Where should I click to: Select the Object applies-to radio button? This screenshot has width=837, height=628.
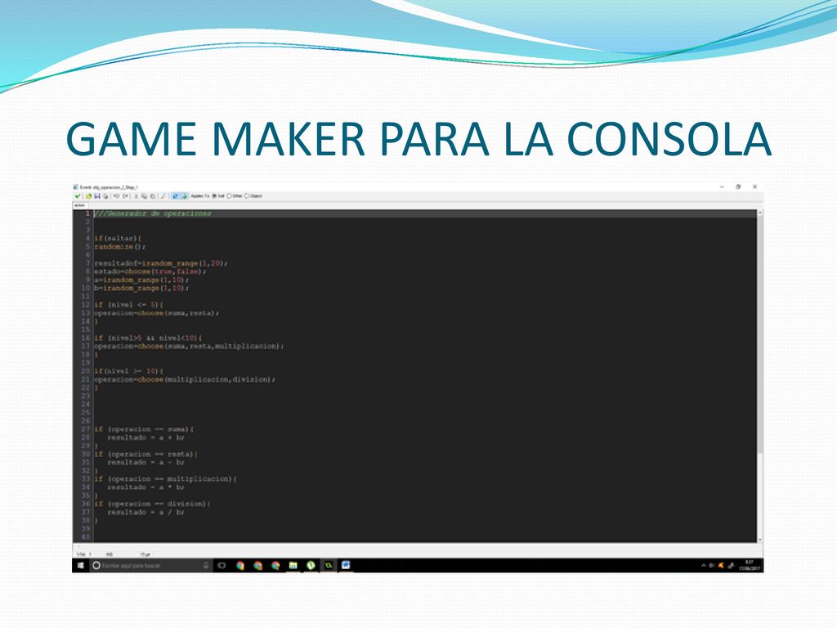pos(253,196)
